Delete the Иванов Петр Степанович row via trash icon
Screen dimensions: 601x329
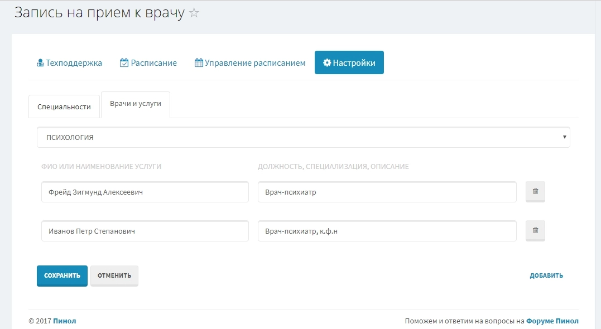[535, 231]
